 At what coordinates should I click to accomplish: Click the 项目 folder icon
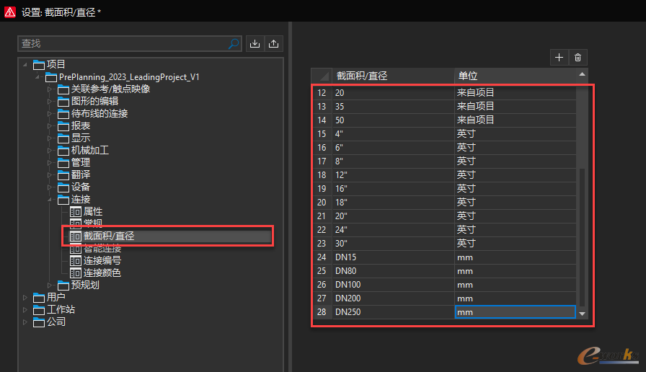pyautogui.click(x=39, y=65)
